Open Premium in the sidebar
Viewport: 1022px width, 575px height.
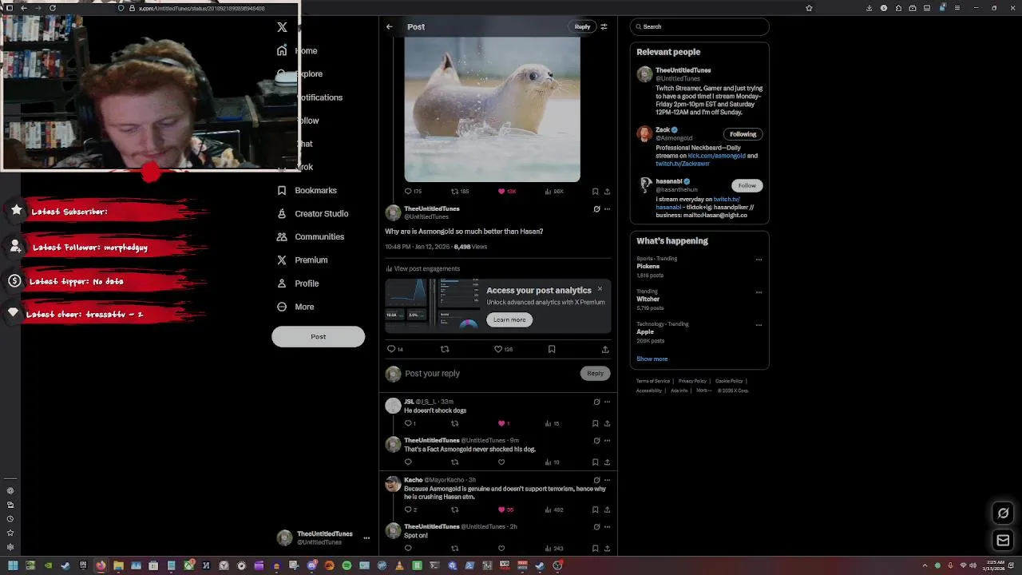pyautogui.click(x=302, y=260)
